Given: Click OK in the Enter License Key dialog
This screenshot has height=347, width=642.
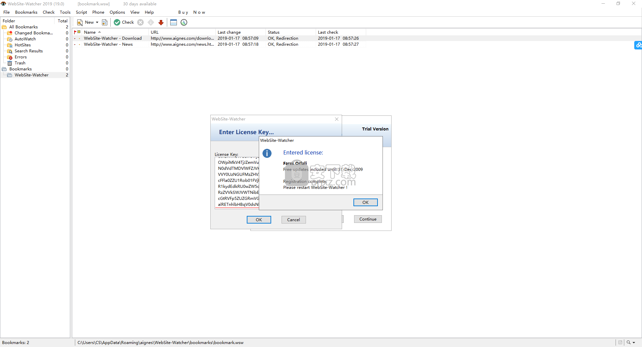Looking at the screenshot, I should click(x=259, y=220).
